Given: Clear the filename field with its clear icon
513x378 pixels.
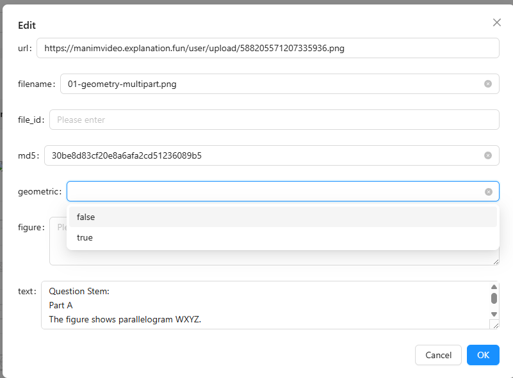Looking at the screenshot, I should click(488, 84).
